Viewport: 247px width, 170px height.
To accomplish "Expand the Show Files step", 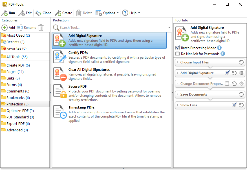I will 177,105.
